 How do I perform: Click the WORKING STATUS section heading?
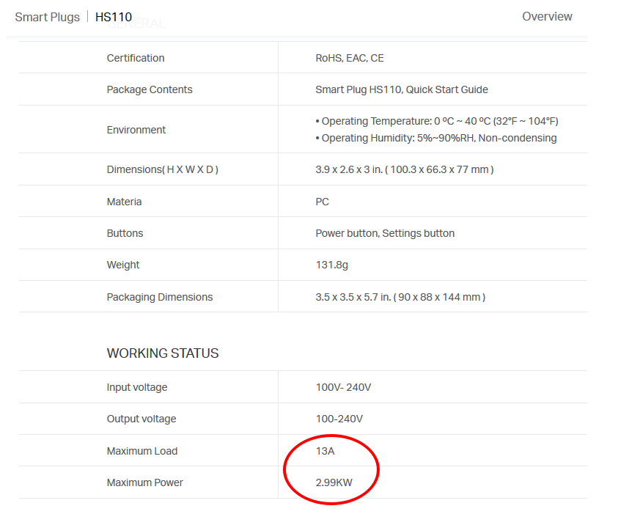coord(163,353)
